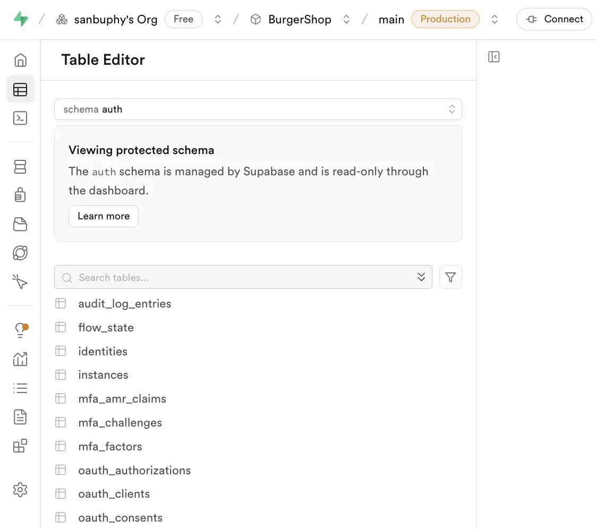The height and width of the screenshot is (529, 596).
Task: Click Learn more button
Action: coord(104,216)
